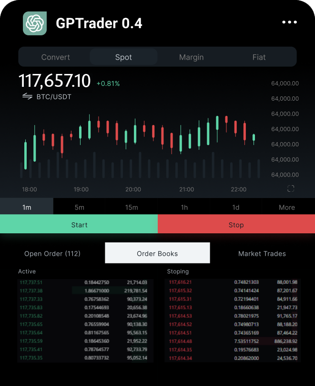Viewport: 315px width, 386px height.
Task: Open the Market Trades tab
Action: [262, 253]
